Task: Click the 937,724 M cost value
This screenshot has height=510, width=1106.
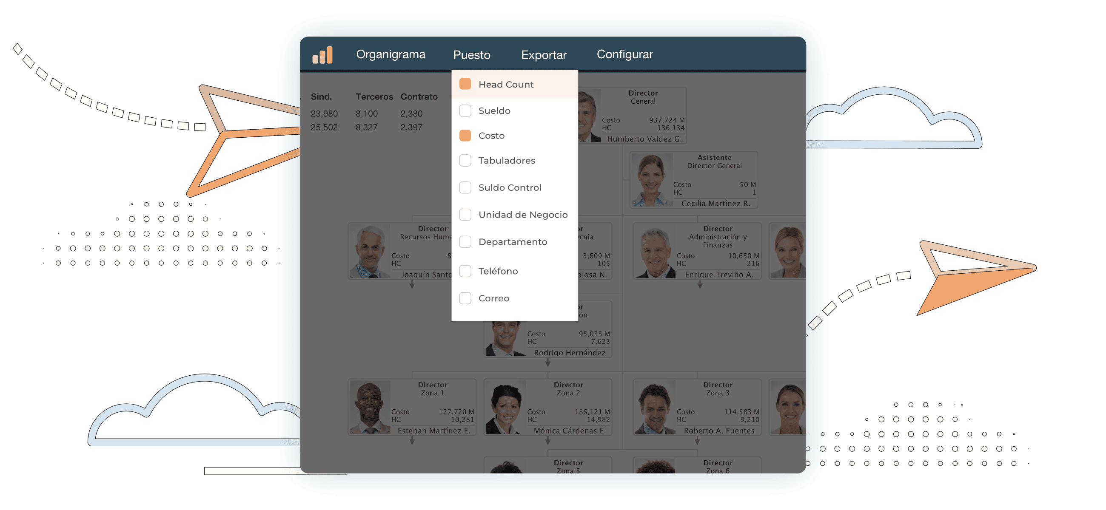Action: [666, 120]
